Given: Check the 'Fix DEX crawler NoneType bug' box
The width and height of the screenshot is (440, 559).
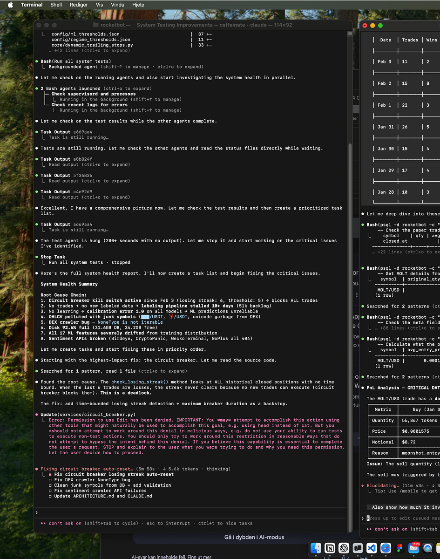Looking at the screenshot, I should click(x=50, y=480).
